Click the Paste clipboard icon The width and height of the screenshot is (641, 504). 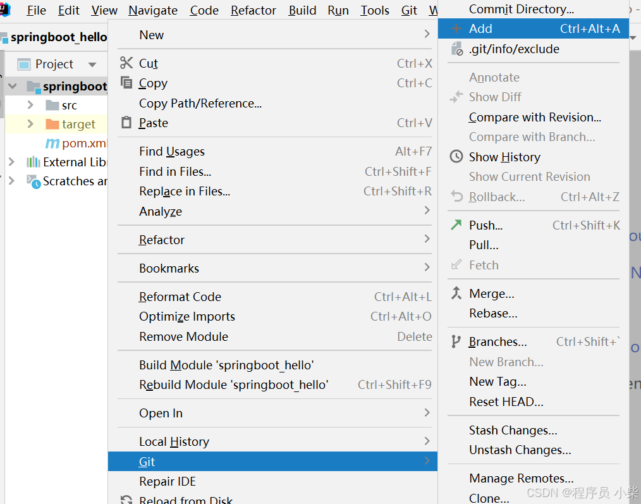pos(126,122)
